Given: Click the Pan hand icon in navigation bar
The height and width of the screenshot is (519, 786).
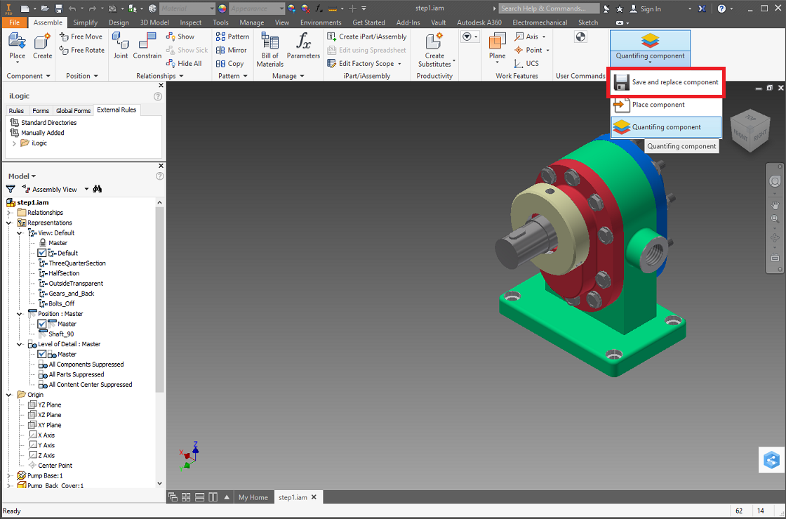Looking at the screenshot, I should [x=775, y=204].
